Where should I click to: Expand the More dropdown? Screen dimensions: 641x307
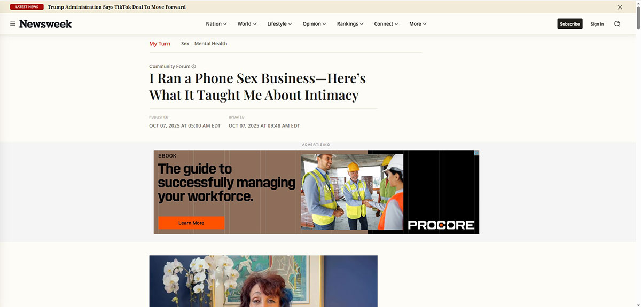click(x=418, y=24)
